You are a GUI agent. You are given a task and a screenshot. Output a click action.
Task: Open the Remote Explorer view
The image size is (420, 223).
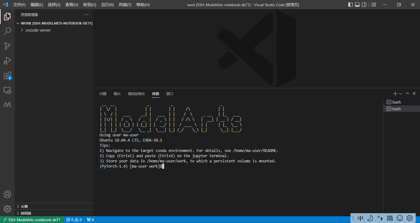coord(7,90)
